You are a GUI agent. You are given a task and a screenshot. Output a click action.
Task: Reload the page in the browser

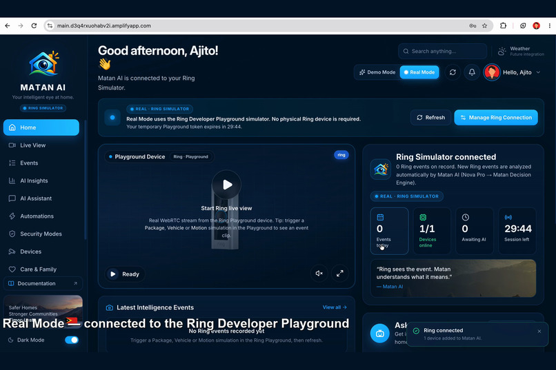tap(34, 25)
